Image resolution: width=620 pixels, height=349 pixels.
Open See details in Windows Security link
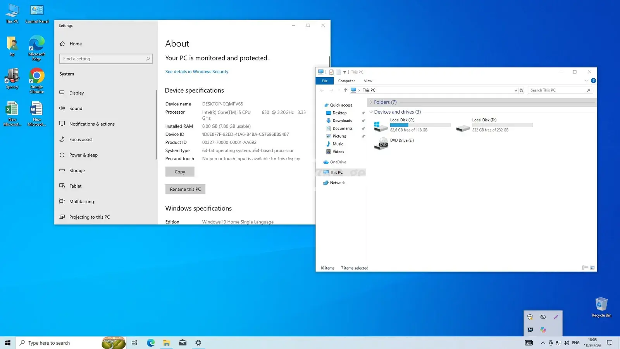197,72
